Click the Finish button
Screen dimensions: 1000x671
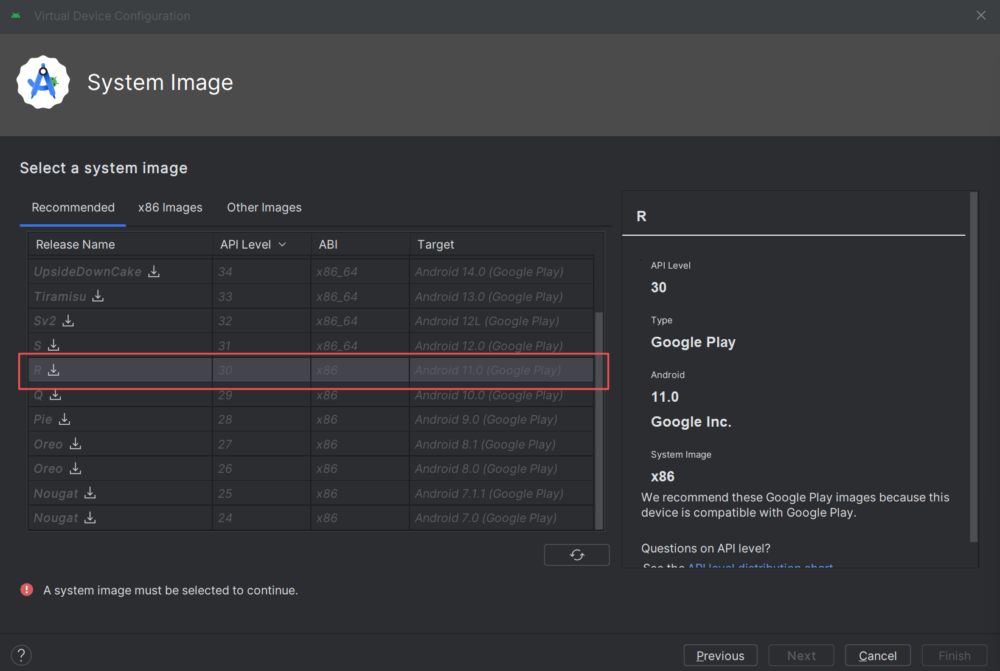[954, 655]
